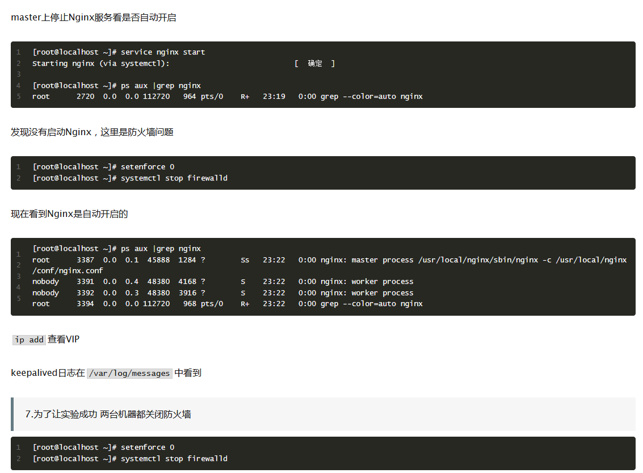Screen dimensions: 643x473
Task: Click the '/conf/nginx.conf' continuation line
Action: coord(68,271)
